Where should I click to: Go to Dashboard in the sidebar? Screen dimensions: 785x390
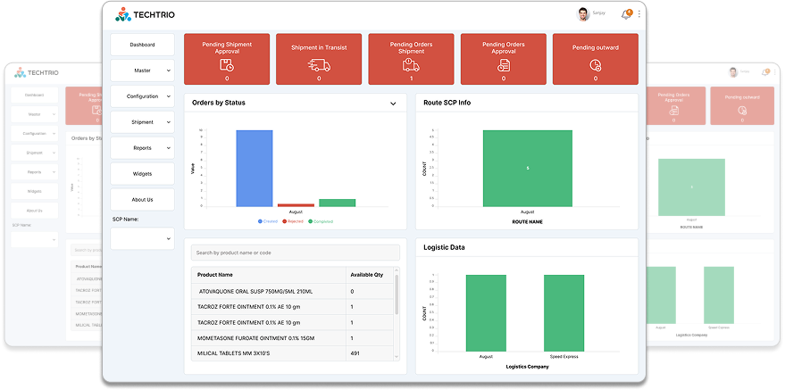pos(142,45)
